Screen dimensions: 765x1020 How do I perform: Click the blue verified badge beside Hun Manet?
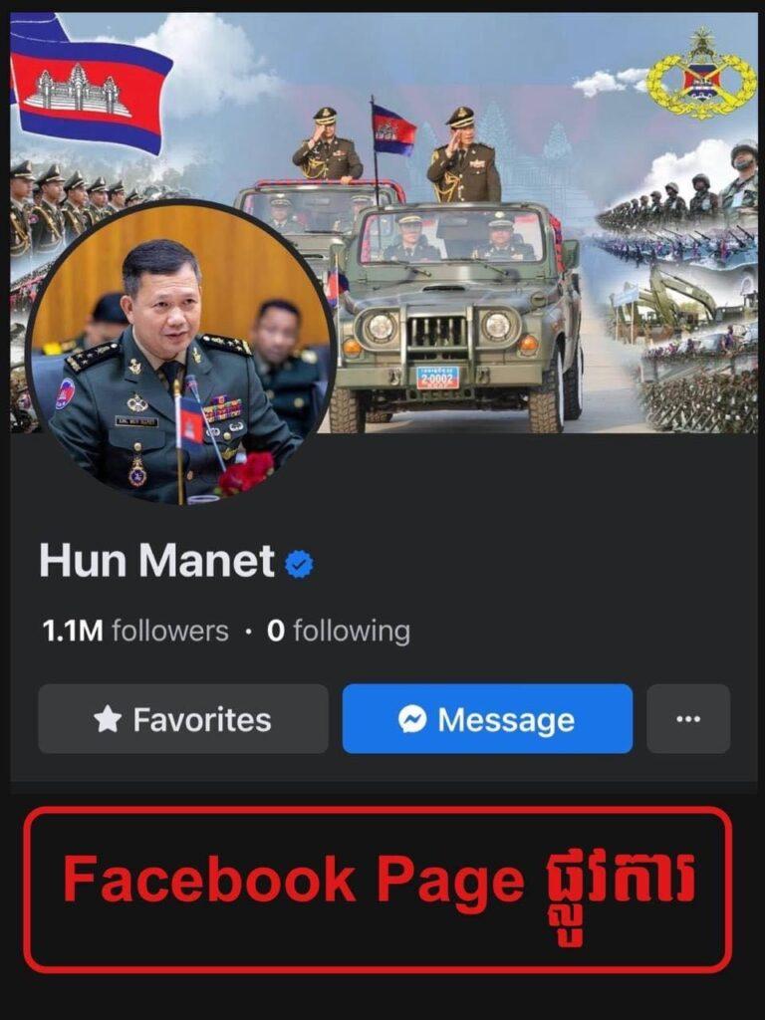299,564
